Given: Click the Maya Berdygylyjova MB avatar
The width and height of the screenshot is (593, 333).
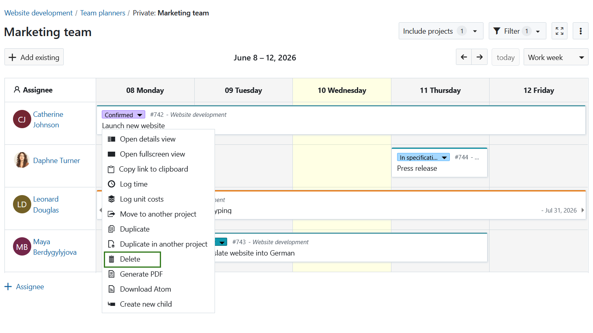Looking at the screenshot, I should (x=22, y=247).
